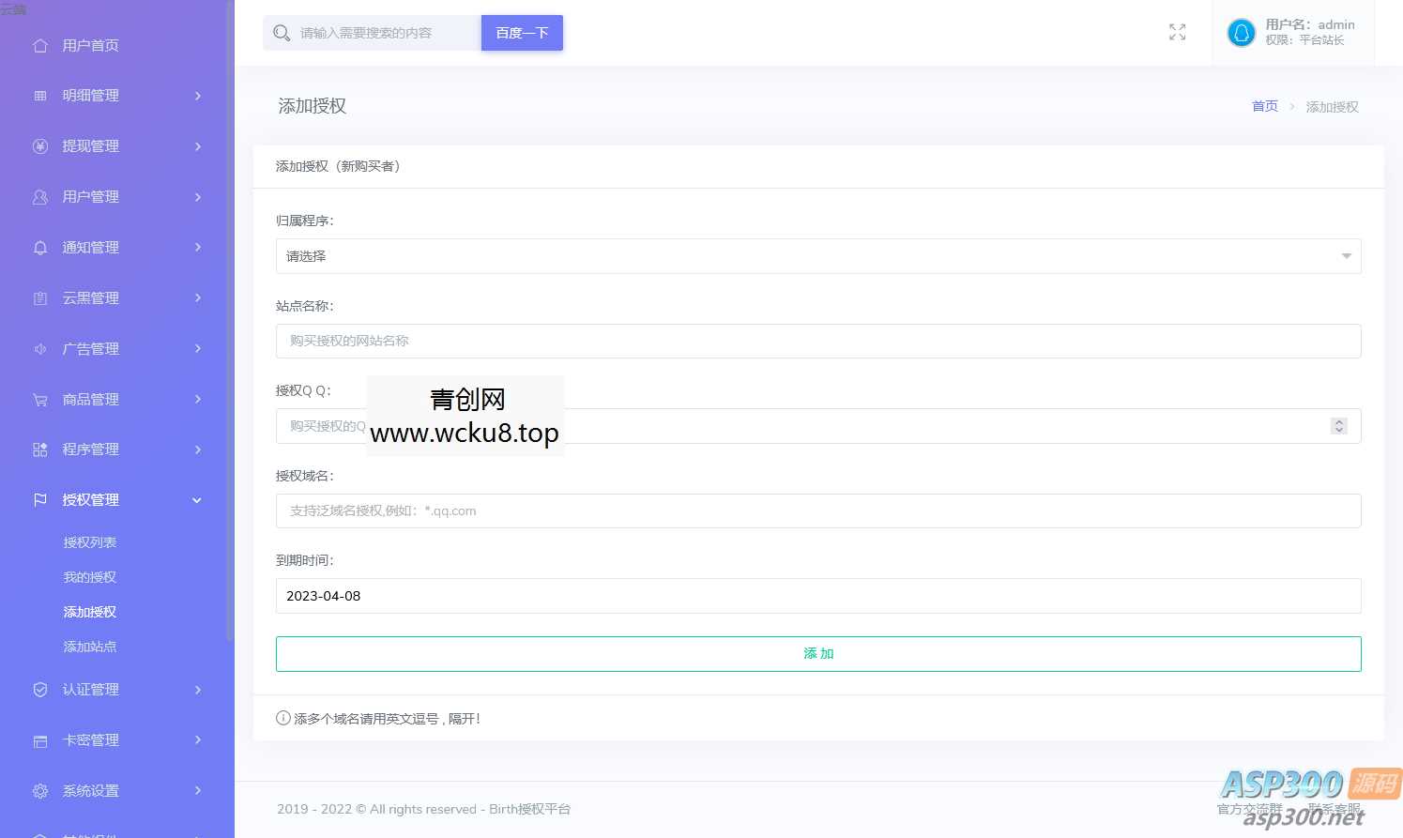This screenshot has width=1403, height=838.
Task: Open the 归属程序 selection dropdown
Action: click(817, 255)
